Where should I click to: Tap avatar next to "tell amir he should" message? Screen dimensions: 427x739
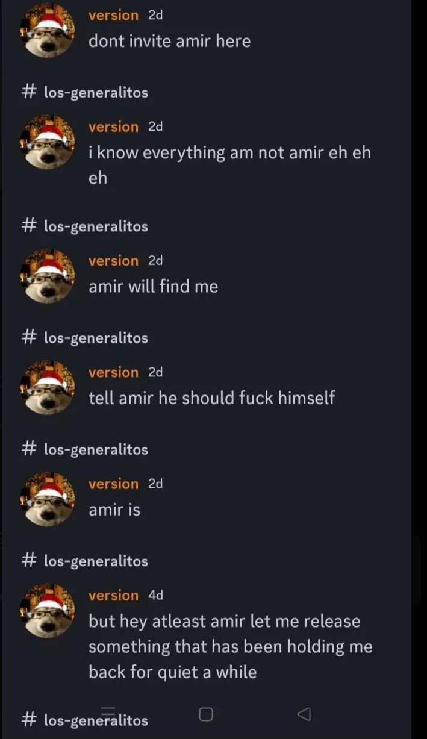[48, 387]
